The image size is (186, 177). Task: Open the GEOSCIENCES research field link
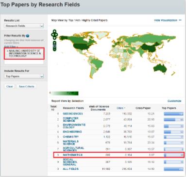tap(73, 113)
